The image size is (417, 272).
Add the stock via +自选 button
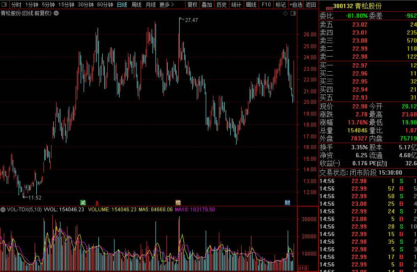click(x=296, y=5)
